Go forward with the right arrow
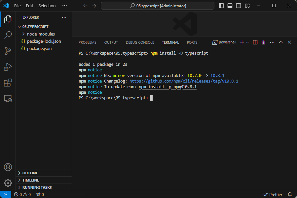Viewport: 297px width, 198px height. pyautogui.click(x=94, y=6)
